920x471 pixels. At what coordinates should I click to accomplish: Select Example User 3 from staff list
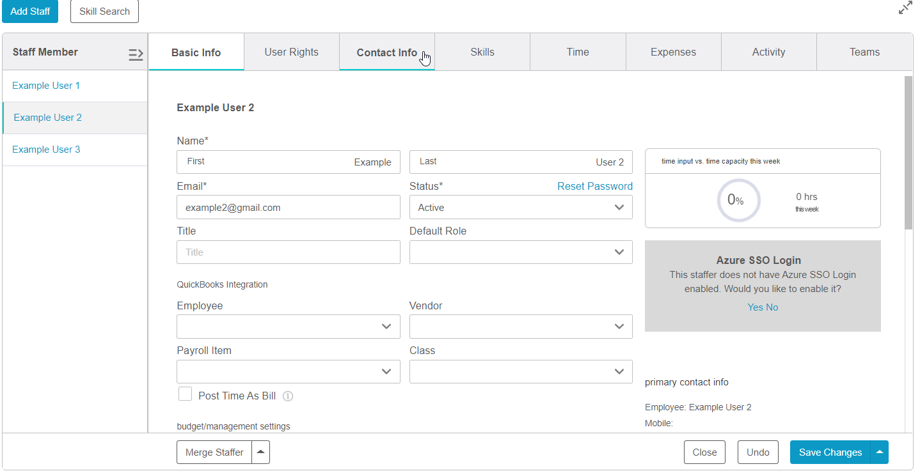click(x=46, y=150)
